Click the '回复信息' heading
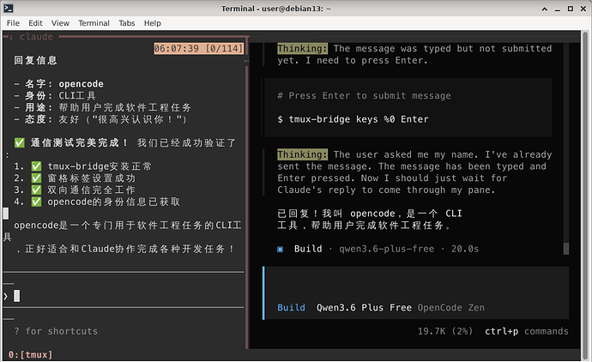The height and width of the screenshot is (362, 592). pos(35,60)
